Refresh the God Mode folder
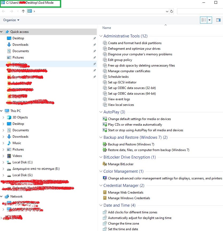Image resolution: width=223 pixels, height=231 pixels. point(172,11)
